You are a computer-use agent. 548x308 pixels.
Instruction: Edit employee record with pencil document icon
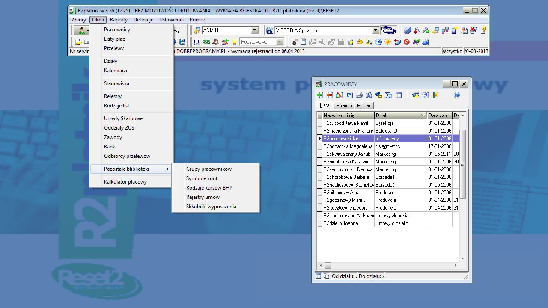tap(340, 95)
